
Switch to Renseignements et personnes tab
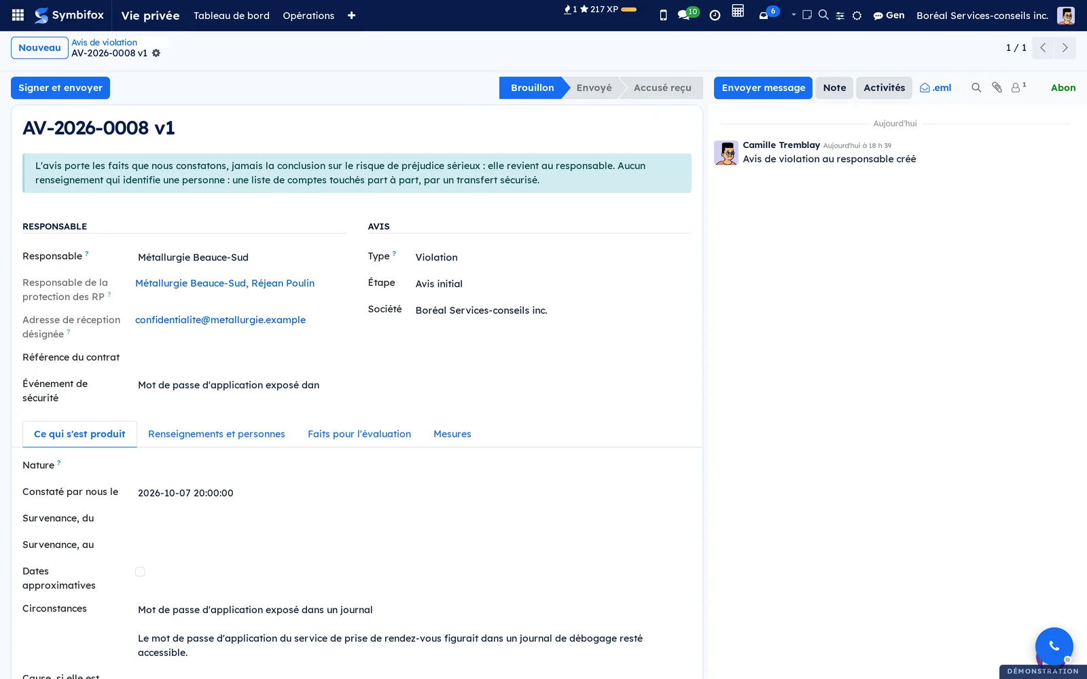(217, 434)
